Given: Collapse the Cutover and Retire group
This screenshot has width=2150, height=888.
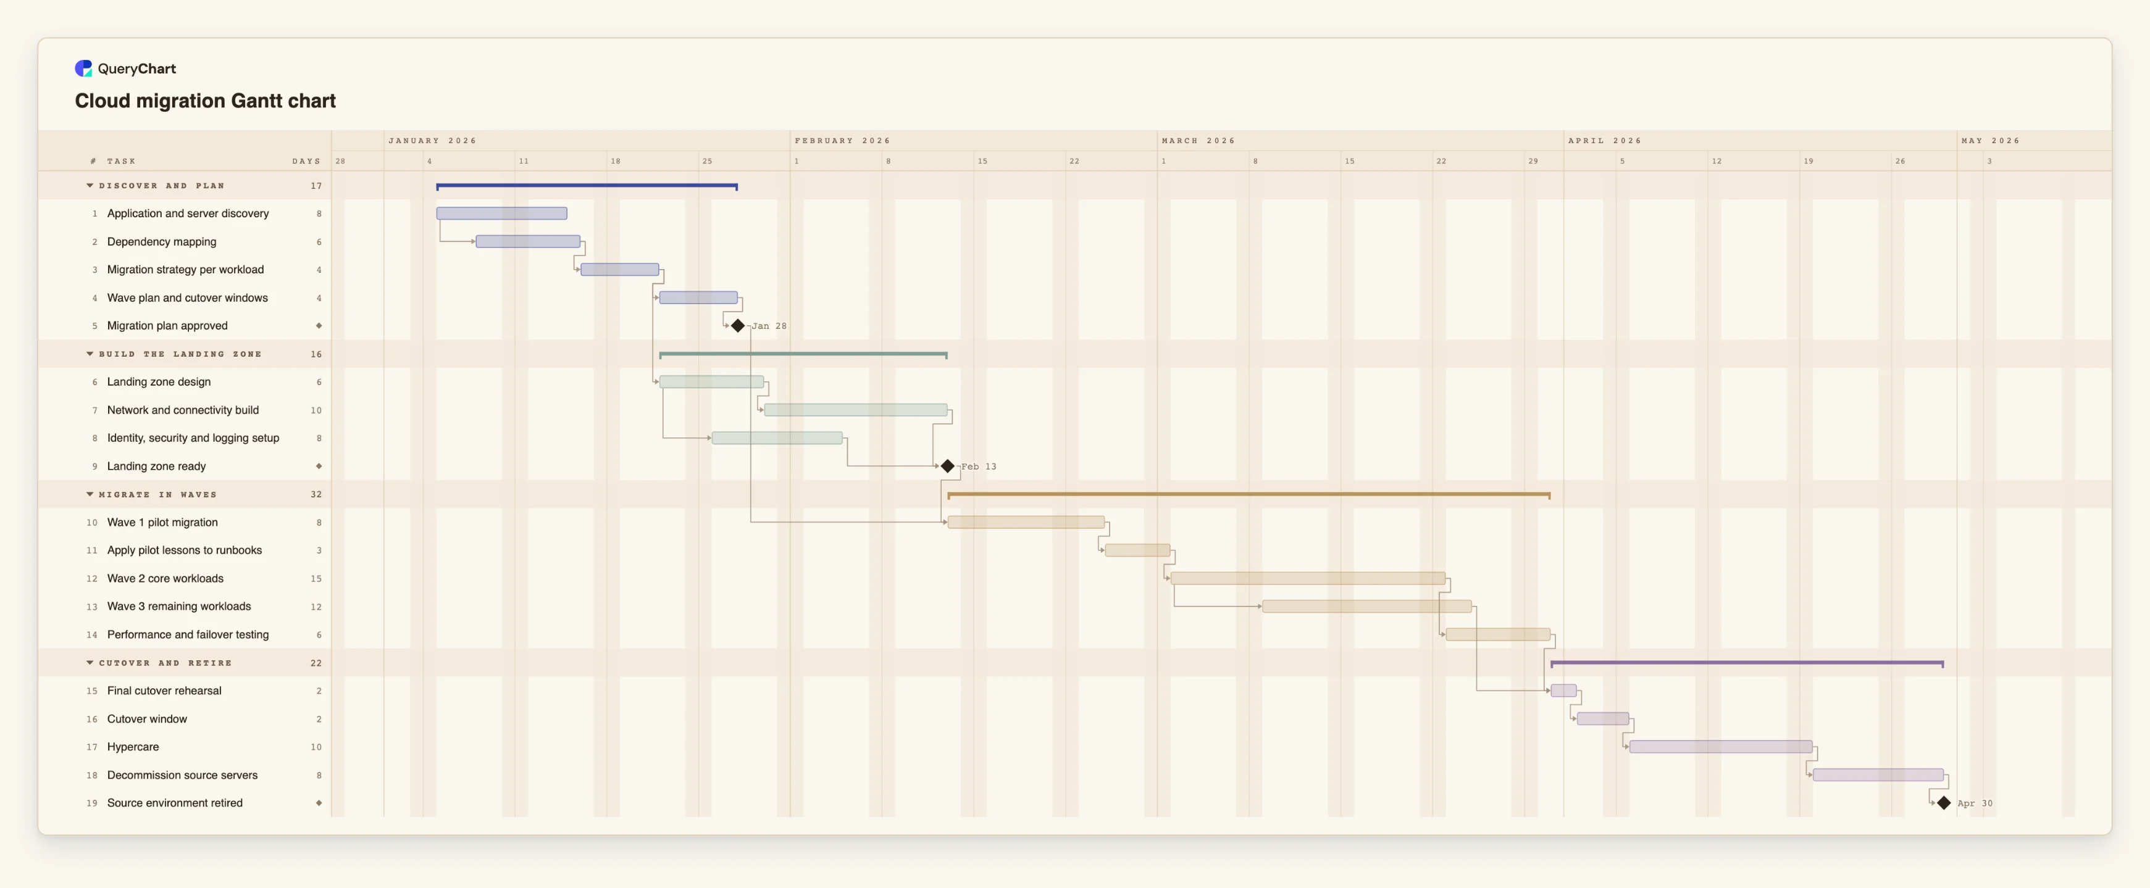Looking at the screenshot, I should (x=90, y=663).
